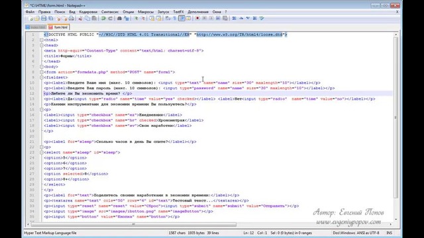Image resolution: width=424 pixels, height=238 pixels.
Task: Click the Synchronize horizontal scrolling icon
Action: click(x=158, y=19)
